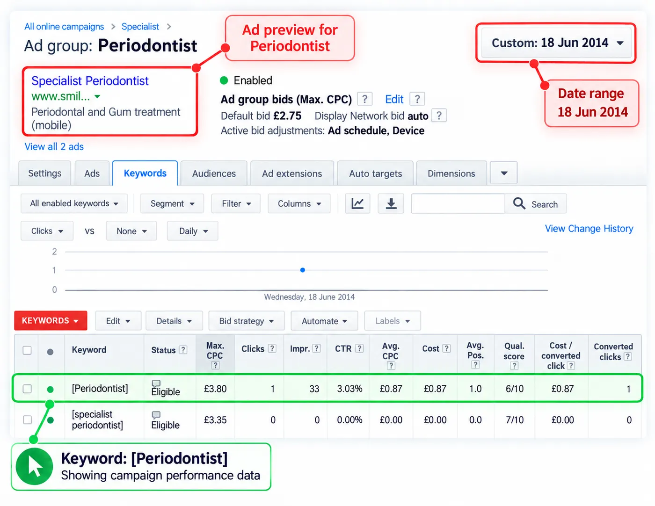Switch to the Settings tab
Image resolution: width=655 pixels, height=506 pixels.
pos(45,173)
